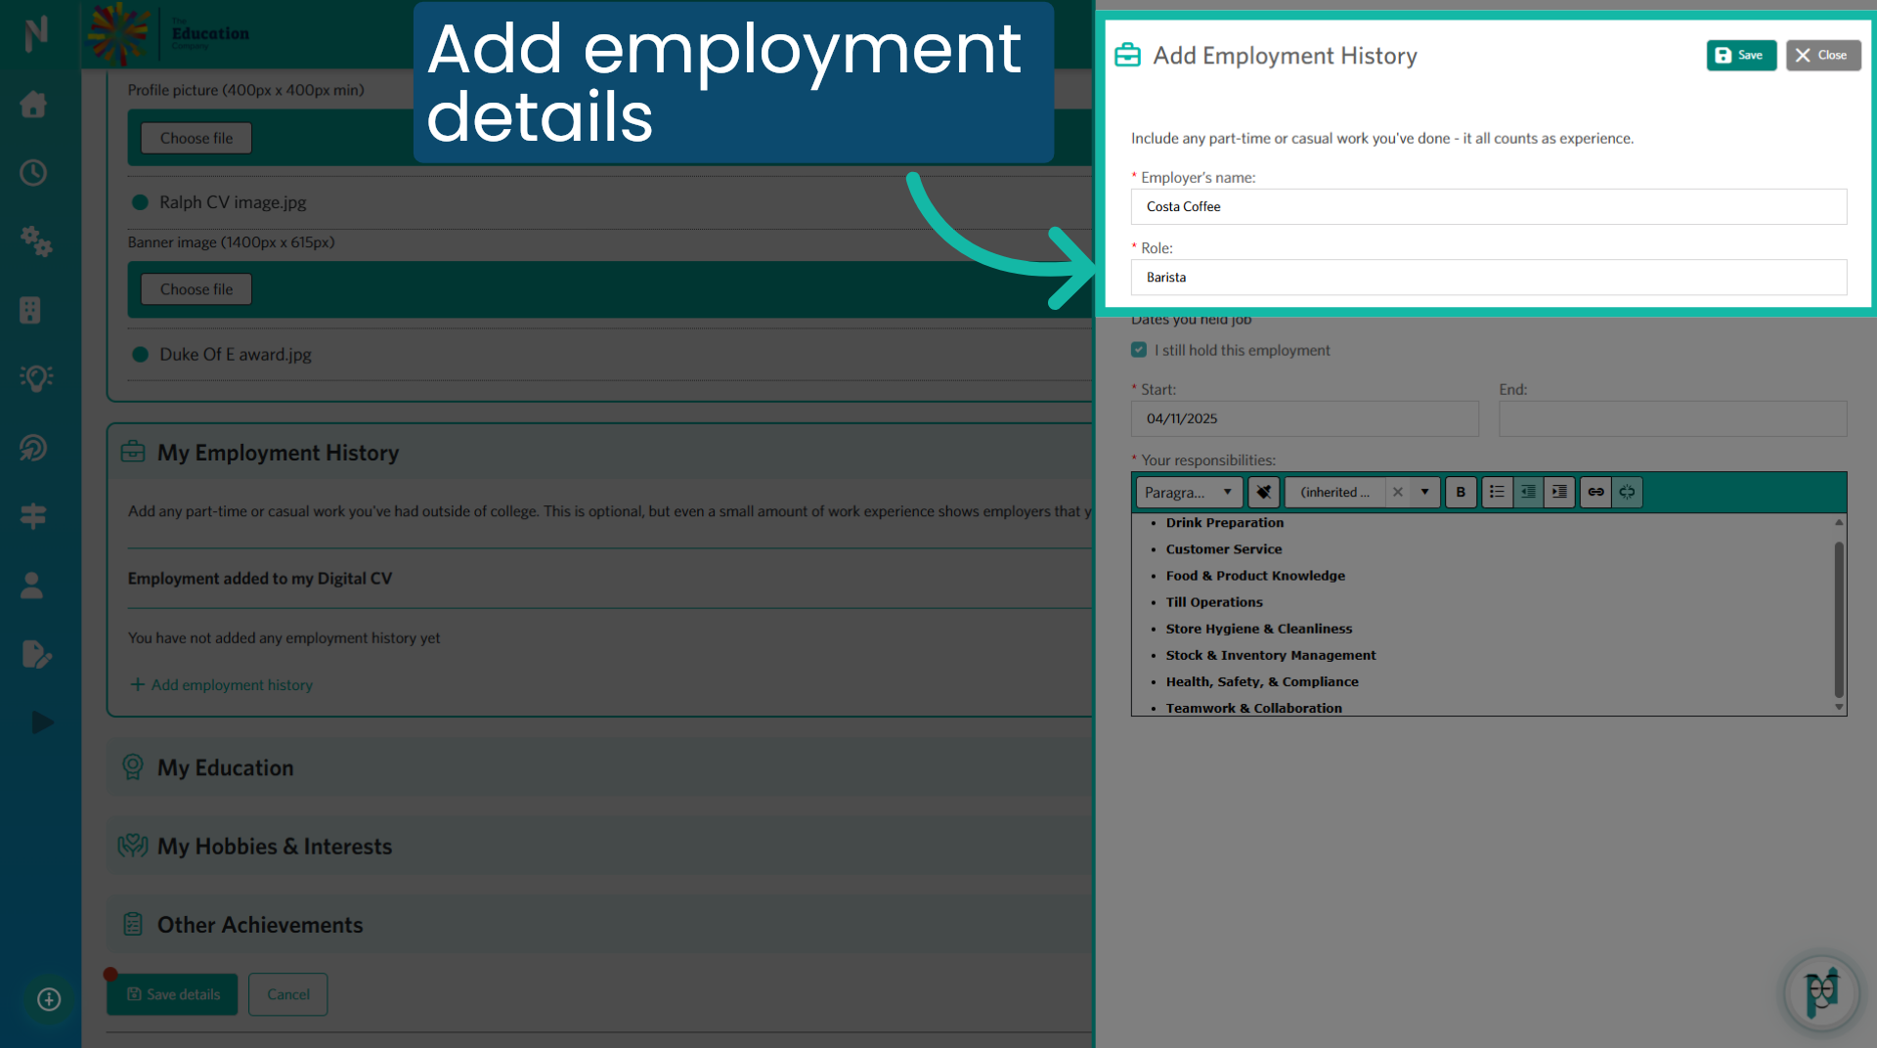Clear the inherited font selection with X
The width and height of the screenshot is (1877, 1048).
[1398, 492]
